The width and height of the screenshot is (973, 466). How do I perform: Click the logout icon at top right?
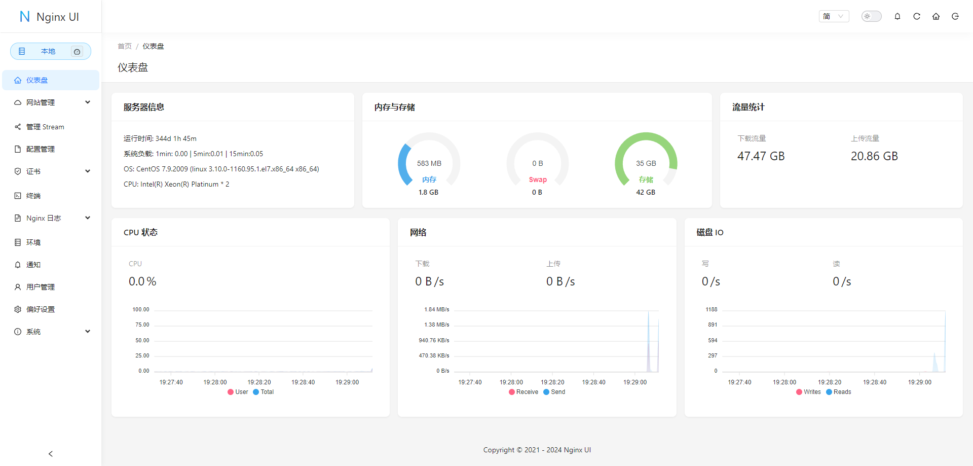coord(955,16)
